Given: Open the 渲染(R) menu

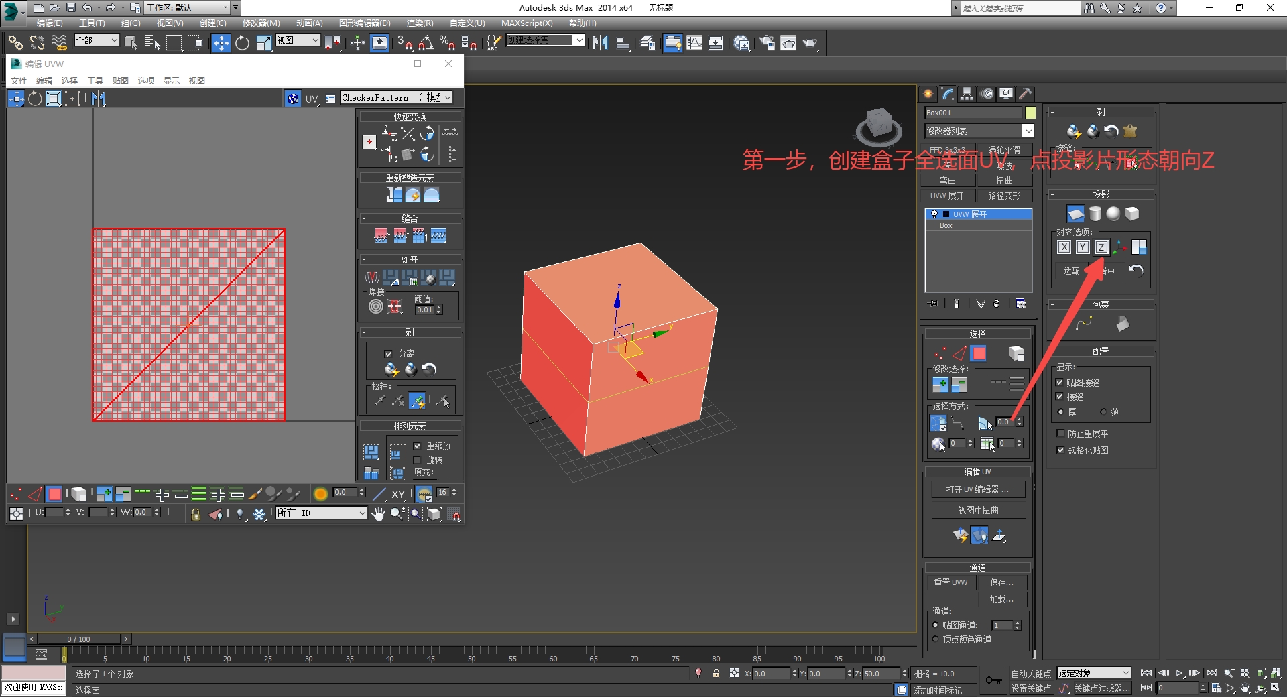Looking at the screenshot, I should pos(420,23).
